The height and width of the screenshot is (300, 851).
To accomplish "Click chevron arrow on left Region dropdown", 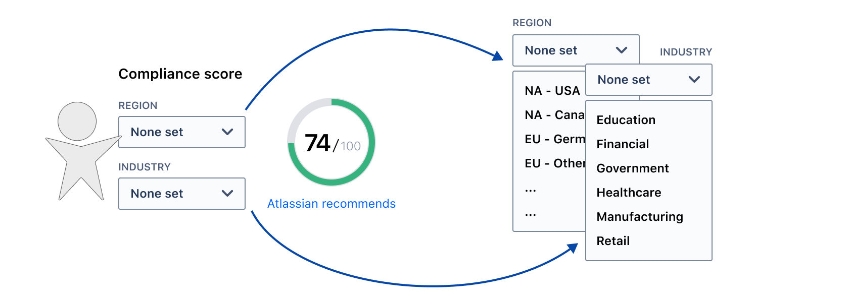I will 227,132.
